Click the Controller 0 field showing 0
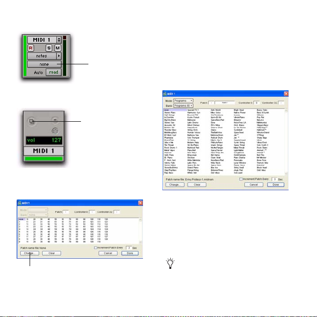The height and width of the screenshot is (317, 317). coord(256,103)
